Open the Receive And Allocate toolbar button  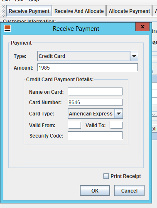pyautogui.click(x=79, y=11)
